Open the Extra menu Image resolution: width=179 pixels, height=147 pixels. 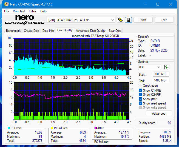pos(32,11)
